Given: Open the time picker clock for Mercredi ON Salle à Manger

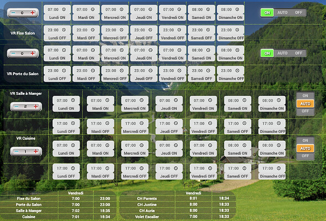Looking at the screenshot, I should pos(141,100).
